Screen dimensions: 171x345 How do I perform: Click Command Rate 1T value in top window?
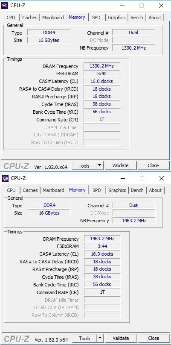[101, 119]
